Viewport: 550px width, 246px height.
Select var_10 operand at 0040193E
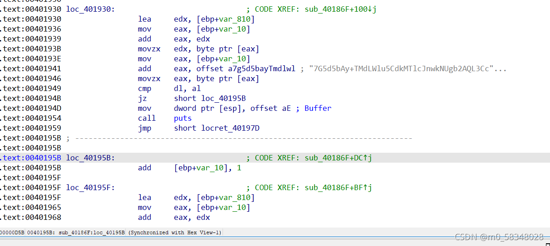coord(232,59)
